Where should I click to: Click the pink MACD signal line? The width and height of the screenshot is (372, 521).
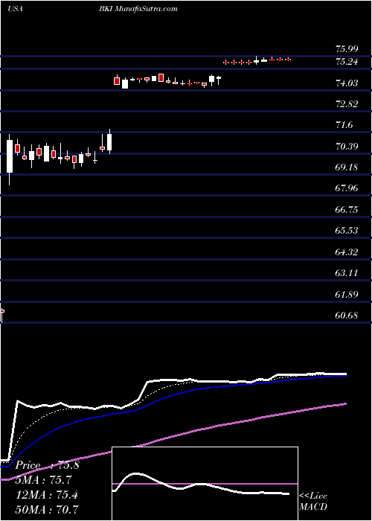205,484
